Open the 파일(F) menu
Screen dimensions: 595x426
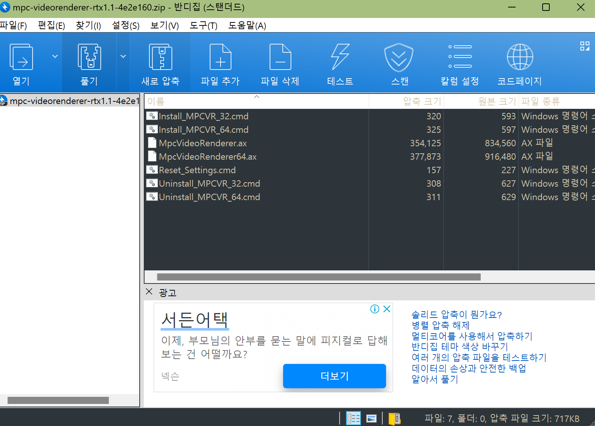13,25
